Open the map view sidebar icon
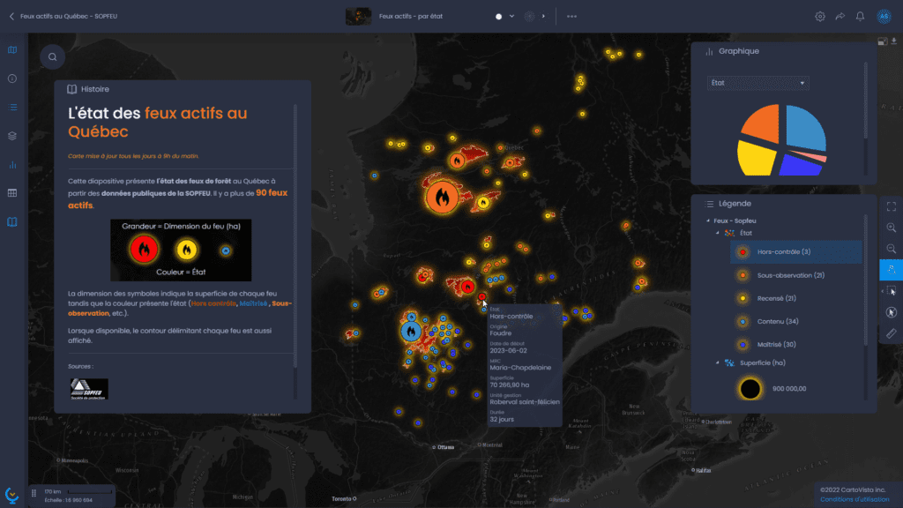The width and height of the screenshot is (903, 508). coord(12,50)
